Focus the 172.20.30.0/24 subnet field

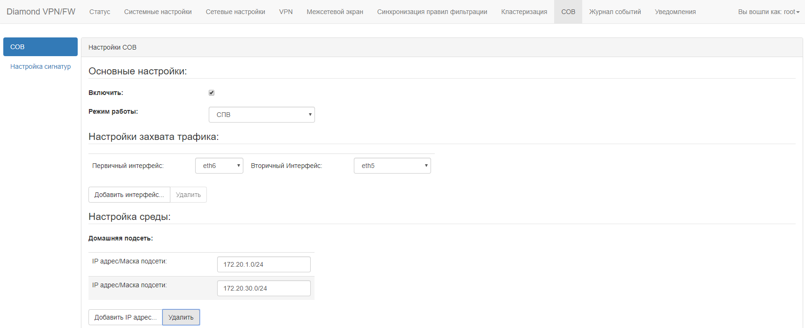263,288
